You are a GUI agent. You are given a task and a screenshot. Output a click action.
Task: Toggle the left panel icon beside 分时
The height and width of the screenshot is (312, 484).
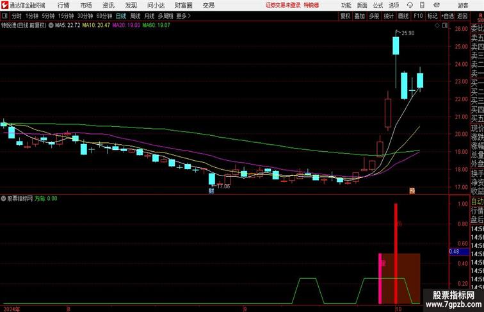point(4,16)
